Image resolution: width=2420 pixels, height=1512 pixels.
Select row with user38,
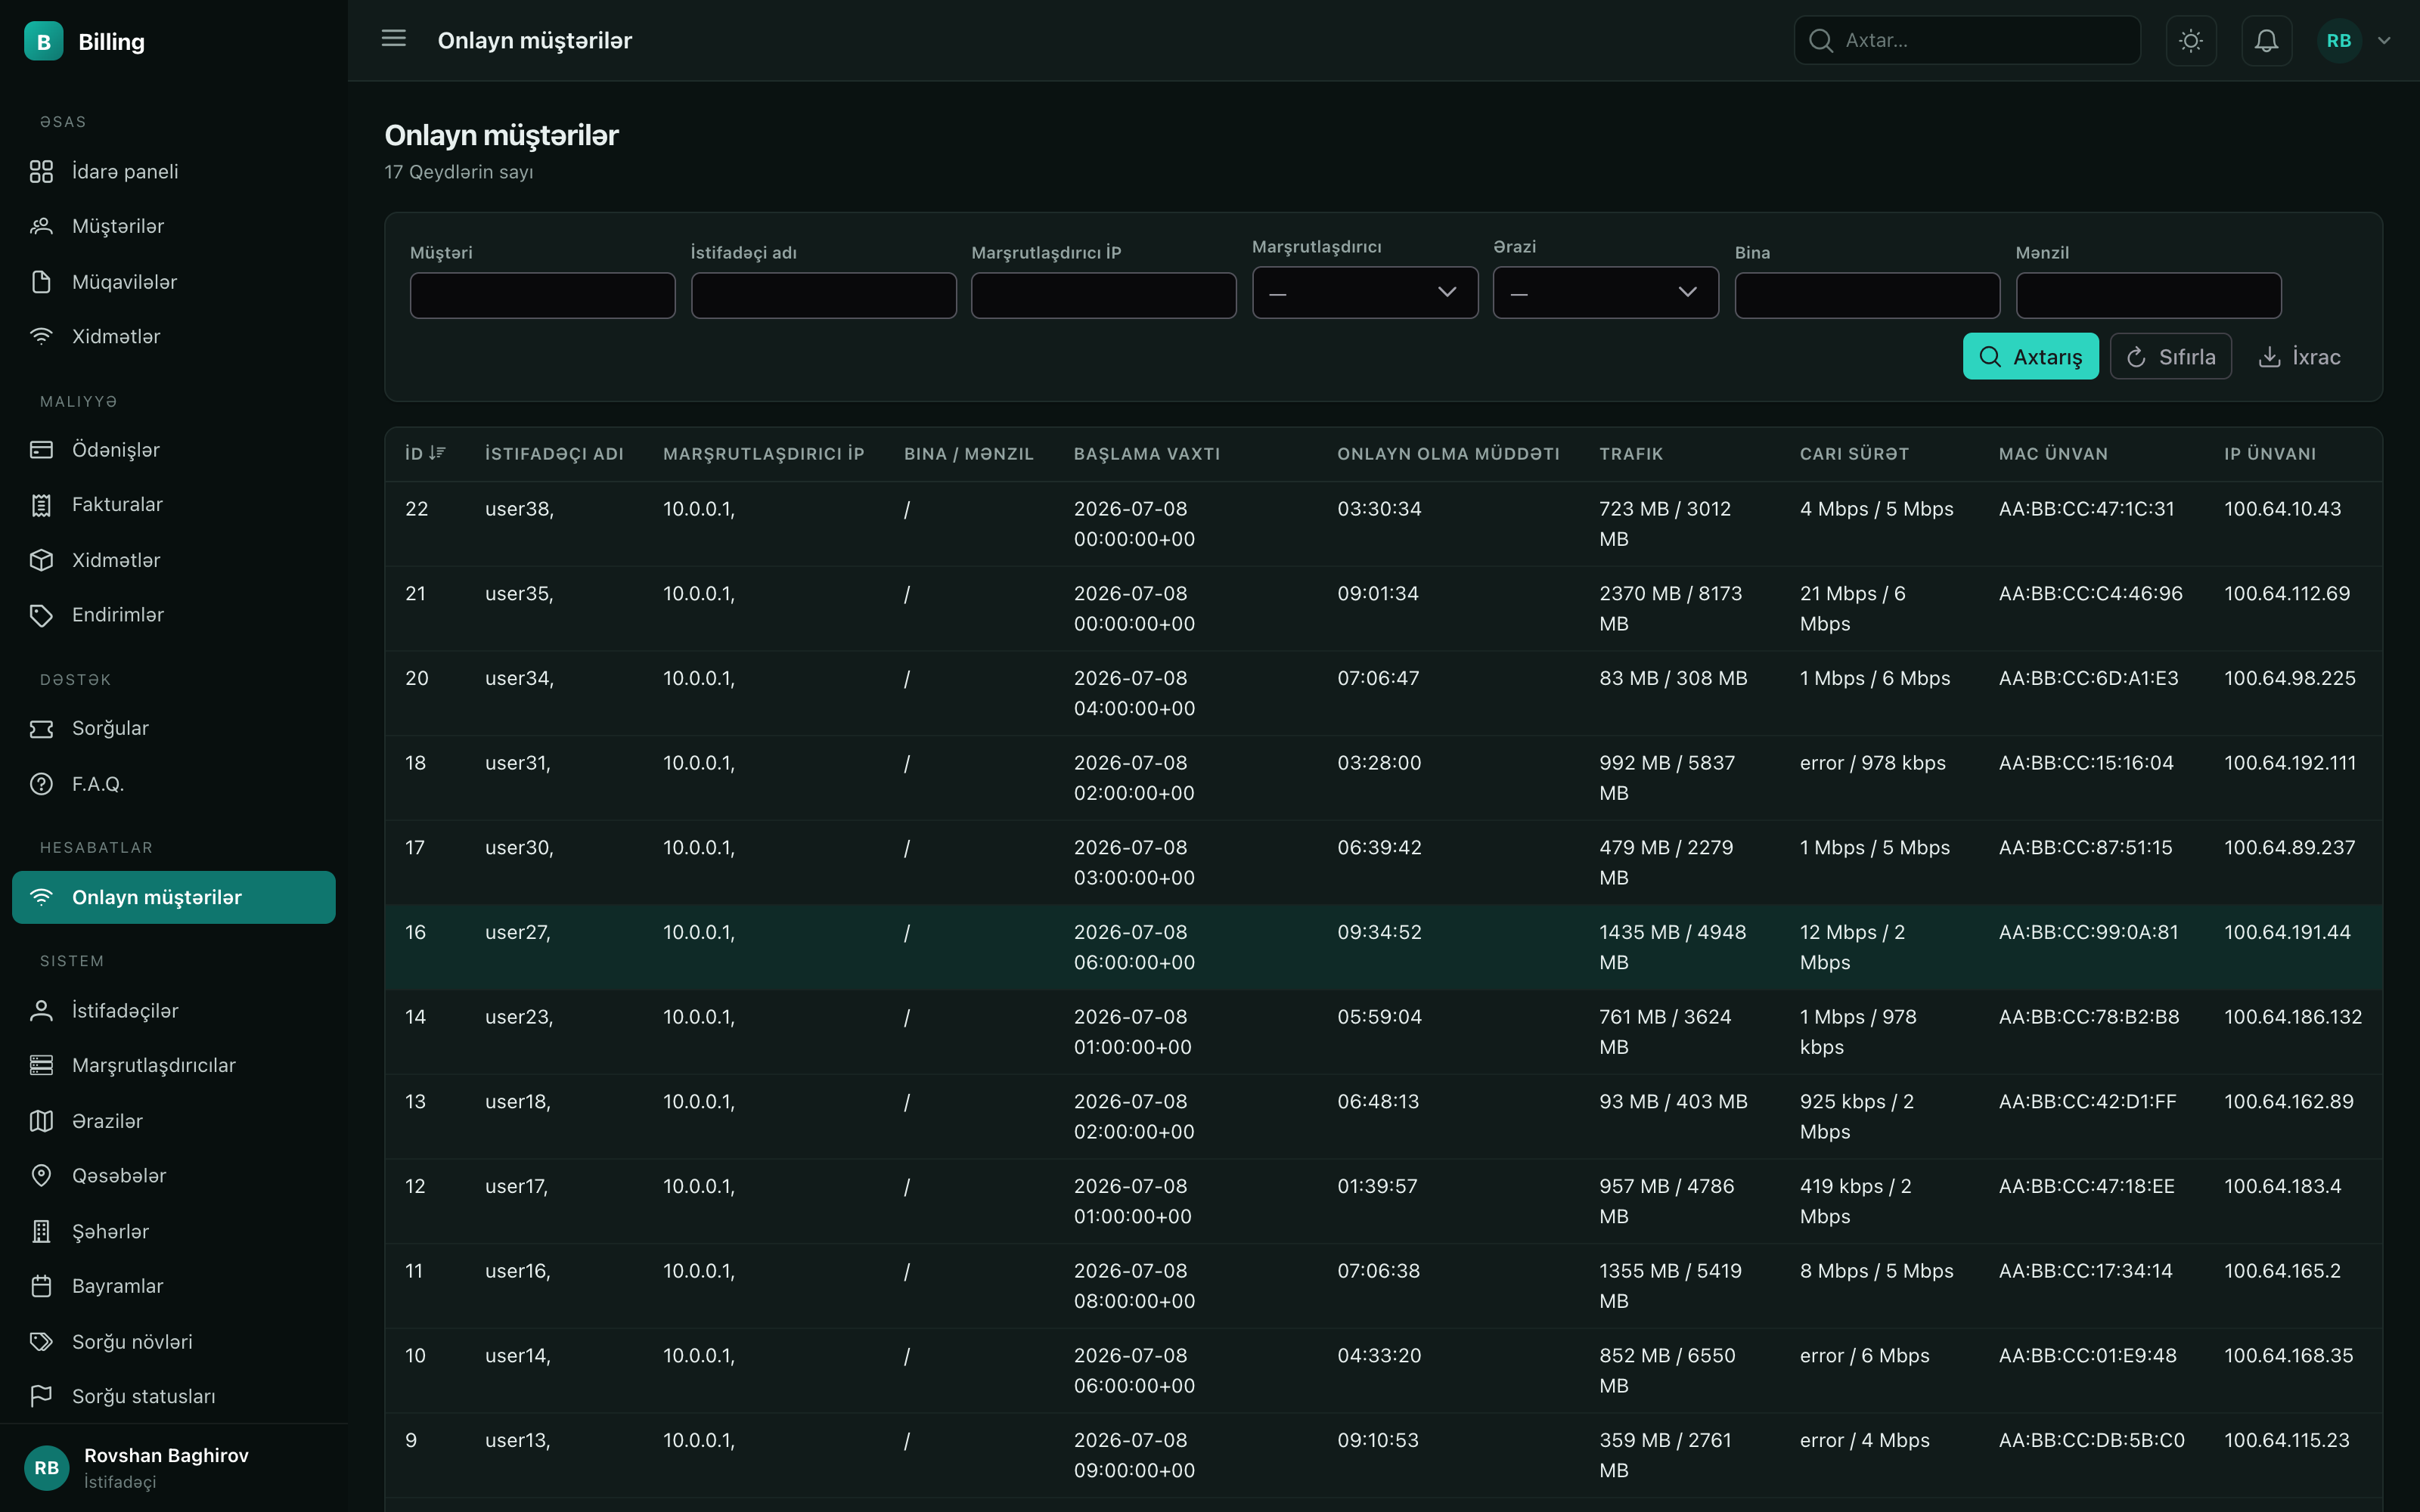click(x=1383, y=524)
